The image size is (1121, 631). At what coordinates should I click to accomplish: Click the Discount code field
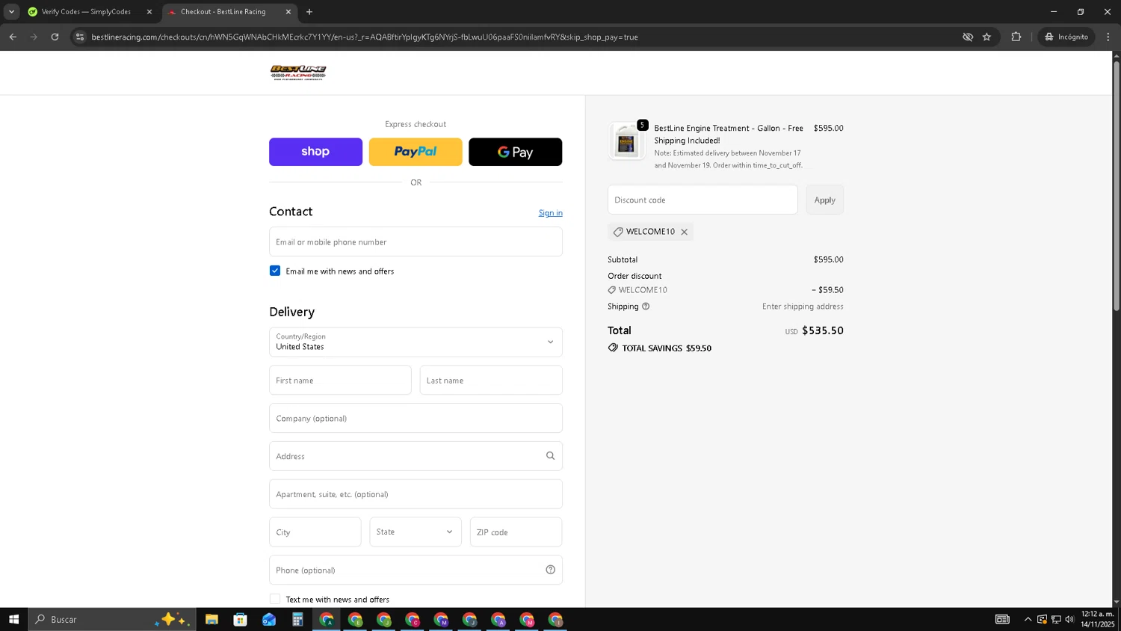(702, 200)
